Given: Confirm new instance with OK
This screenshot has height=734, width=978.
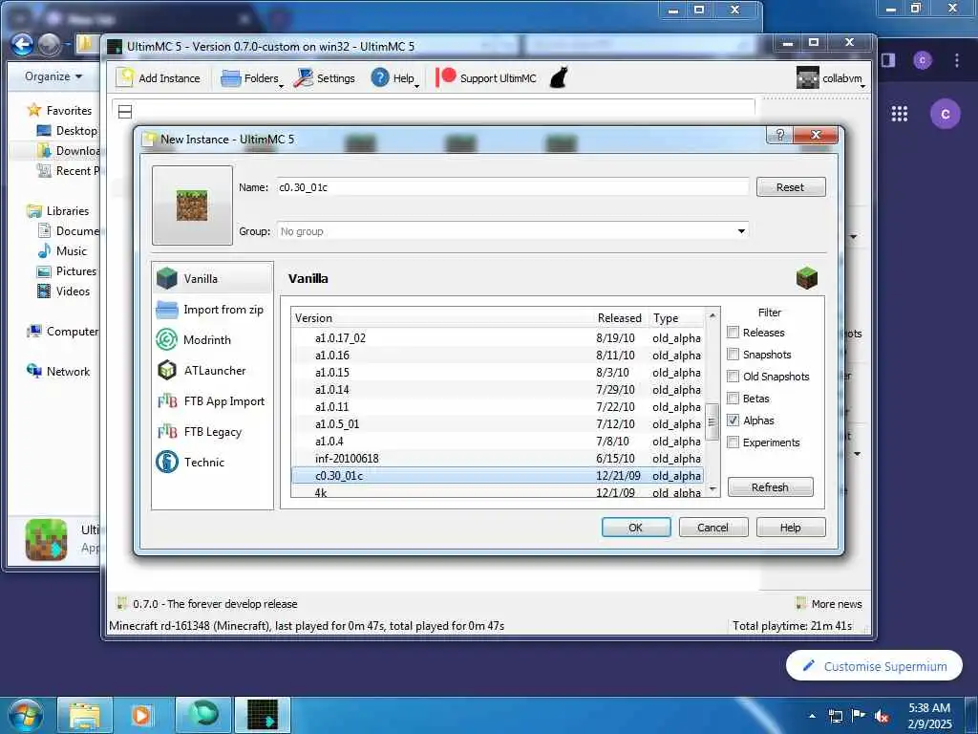Looking at the screenshot, I should coord(635,528).
